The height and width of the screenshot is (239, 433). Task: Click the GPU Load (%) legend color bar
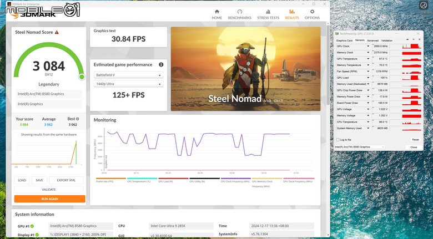tap(173, 179)
